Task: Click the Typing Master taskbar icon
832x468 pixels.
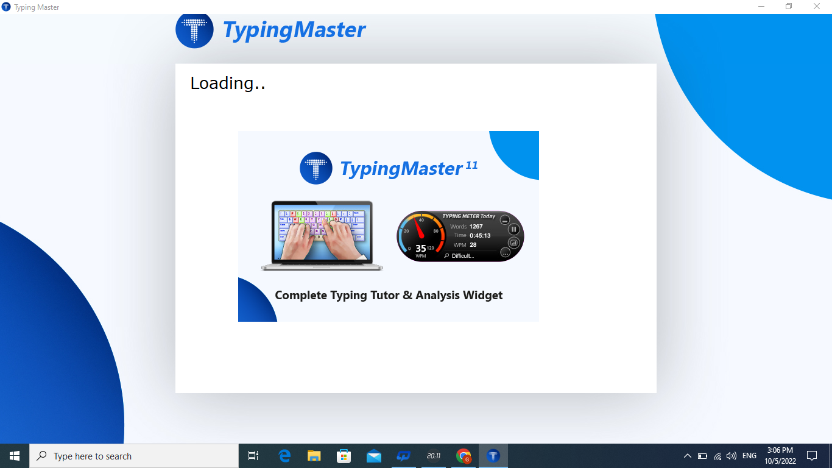Action: tap(493, 456)
